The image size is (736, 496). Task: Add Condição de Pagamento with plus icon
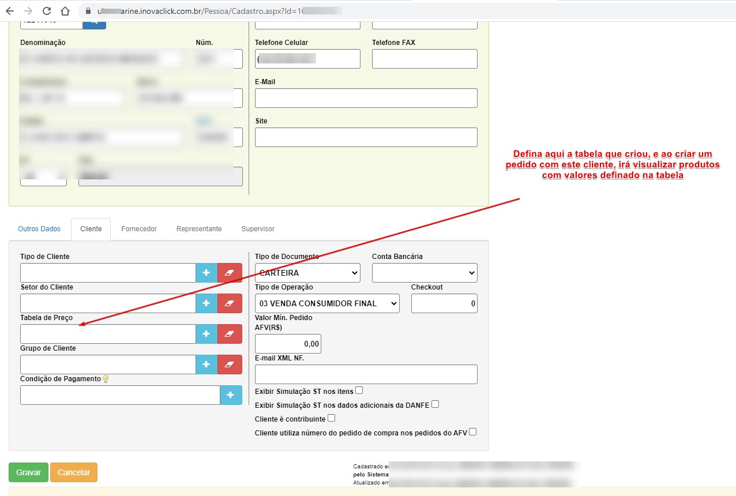(231, 395)
